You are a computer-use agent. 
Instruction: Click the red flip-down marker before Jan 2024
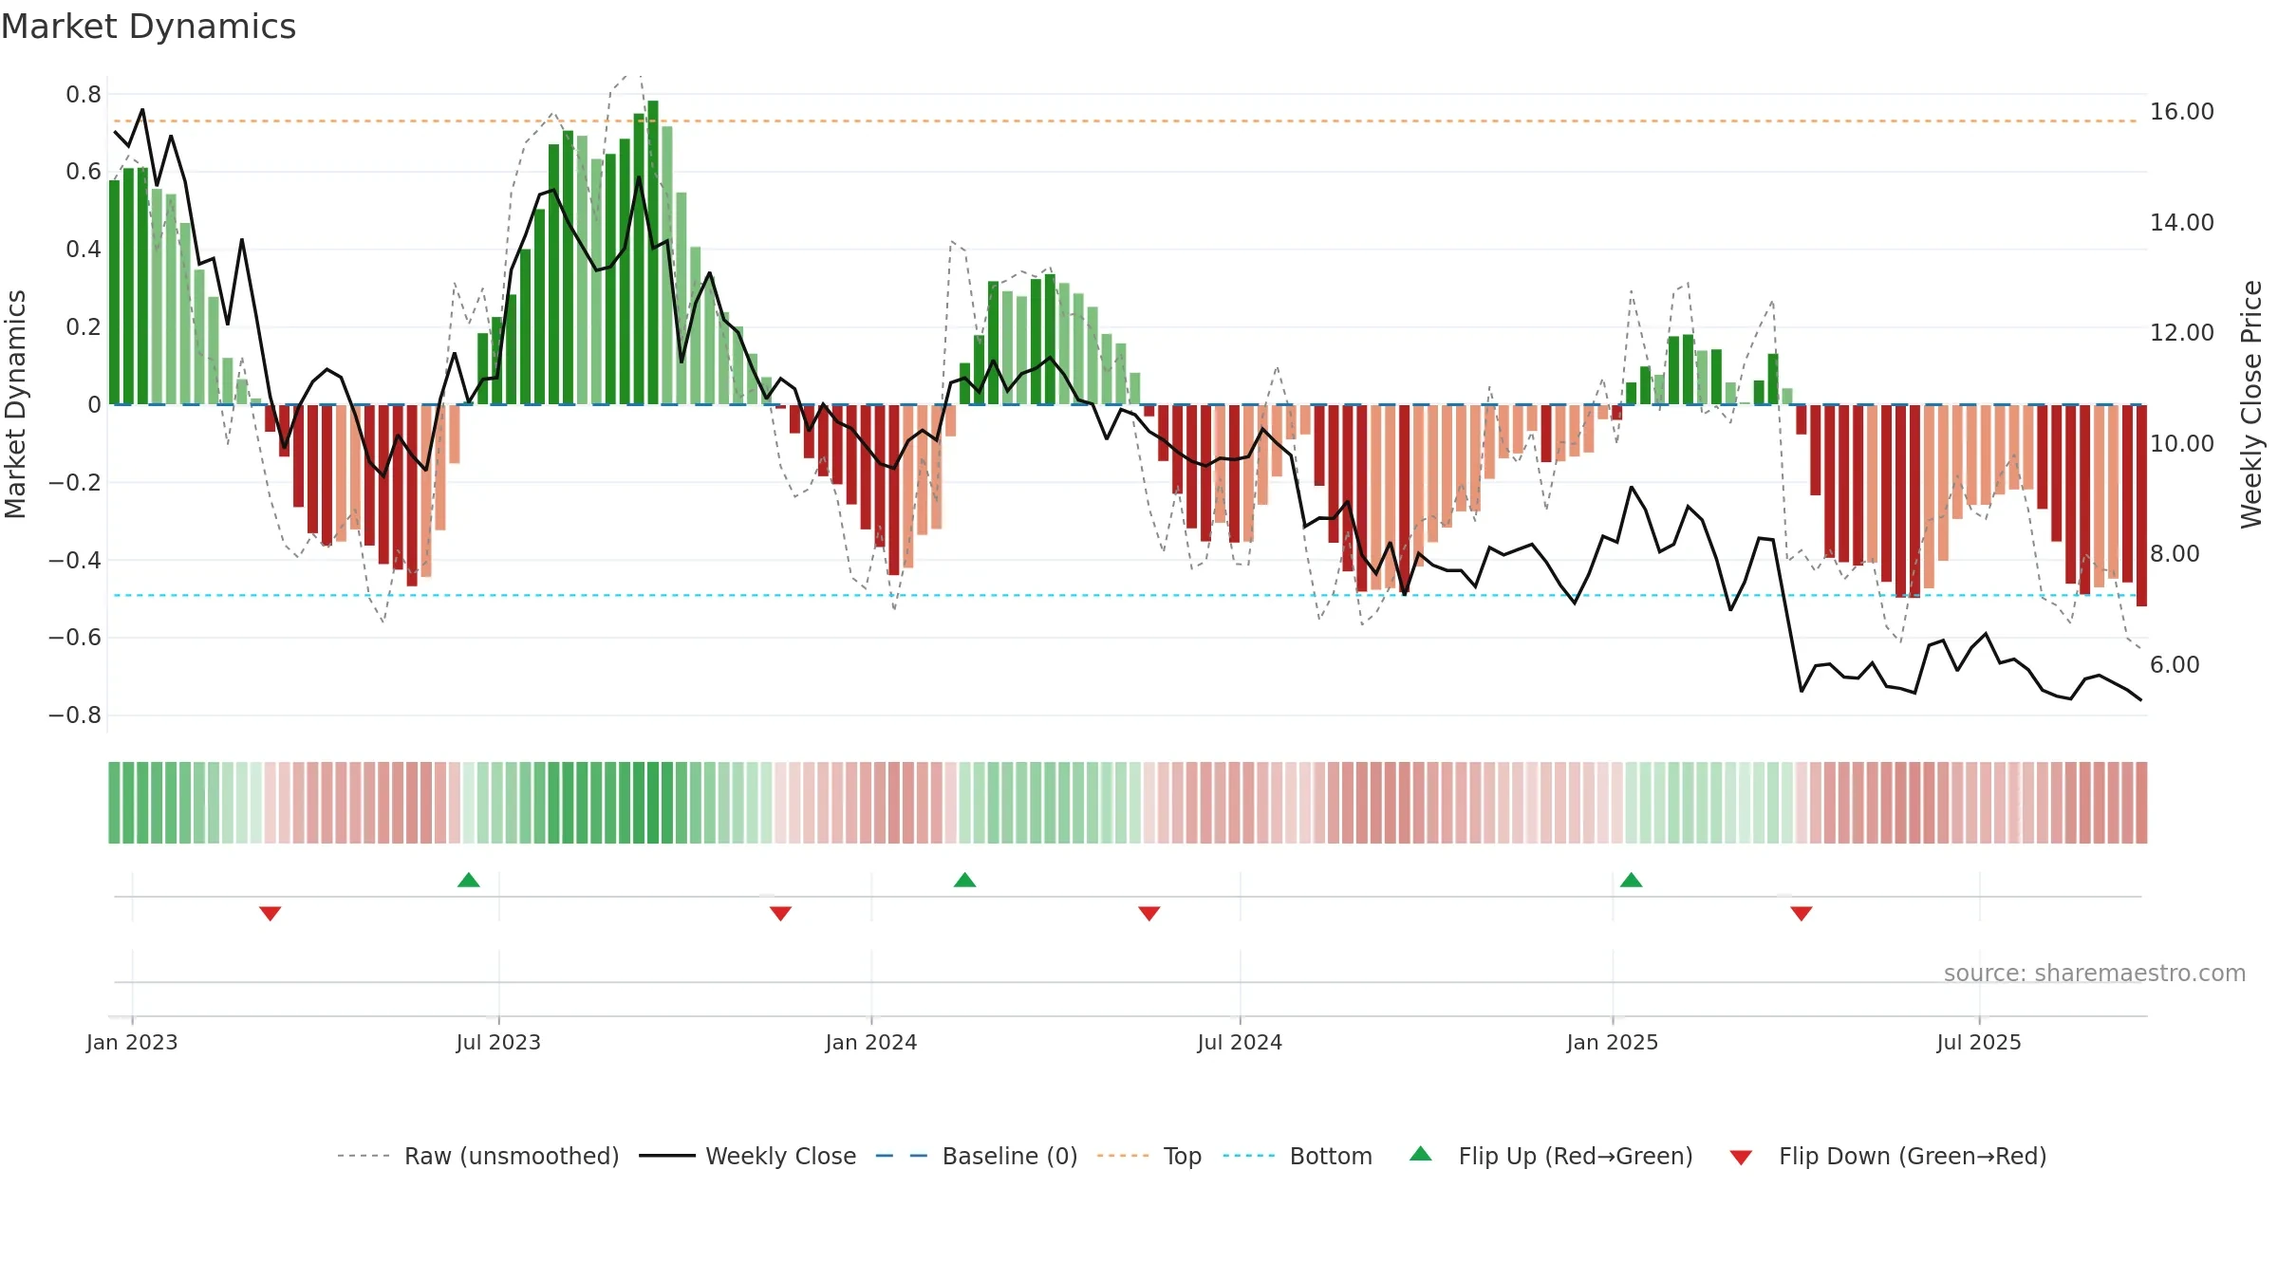781,913
